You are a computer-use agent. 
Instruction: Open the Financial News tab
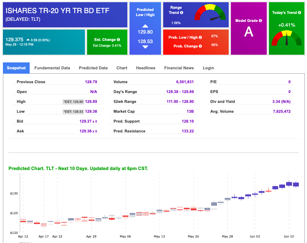click(179, 68)
